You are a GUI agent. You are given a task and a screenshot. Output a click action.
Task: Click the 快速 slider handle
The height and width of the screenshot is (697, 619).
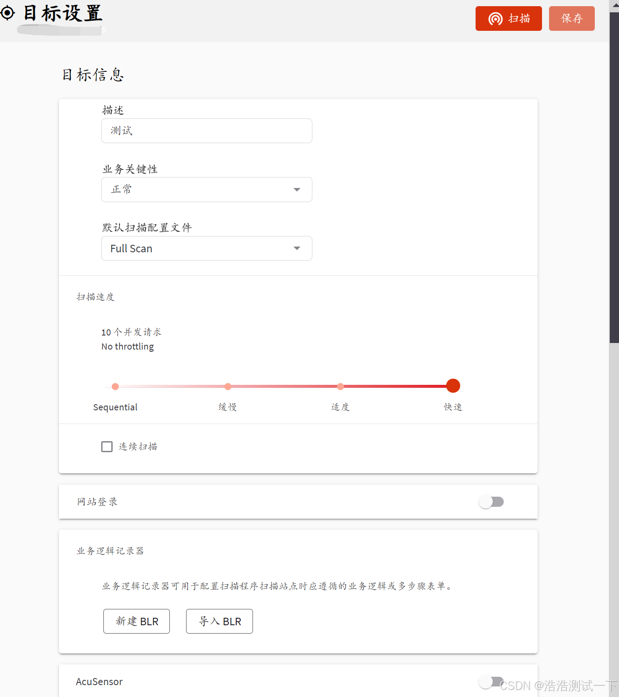click(453, 386)
